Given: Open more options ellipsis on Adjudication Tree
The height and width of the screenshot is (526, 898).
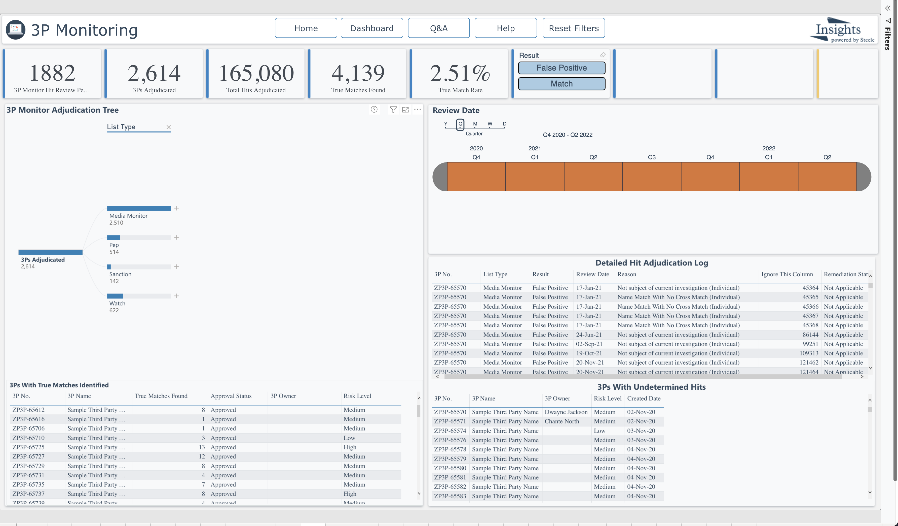Looking at the screenshot, I should (x=417, y=110).
